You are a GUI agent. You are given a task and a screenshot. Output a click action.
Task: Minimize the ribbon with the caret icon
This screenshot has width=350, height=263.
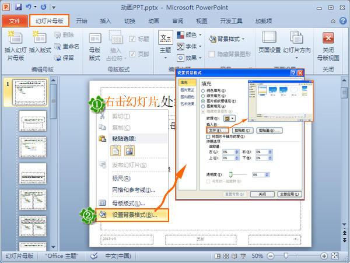pos(333,21)
